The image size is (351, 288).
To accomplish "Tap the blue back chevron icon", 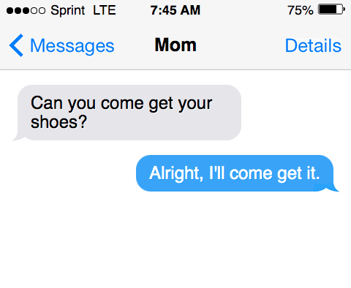I will tap(16, 45).
